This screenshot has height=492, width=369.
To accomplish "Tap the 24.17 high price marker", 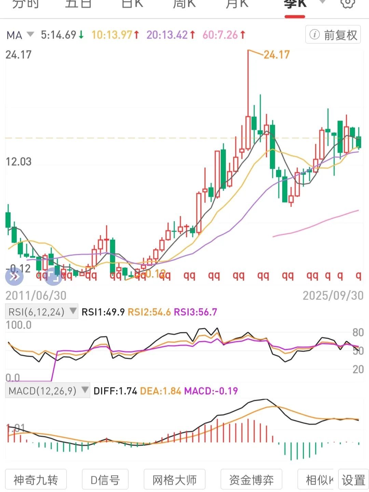I will tap(276, 55).
